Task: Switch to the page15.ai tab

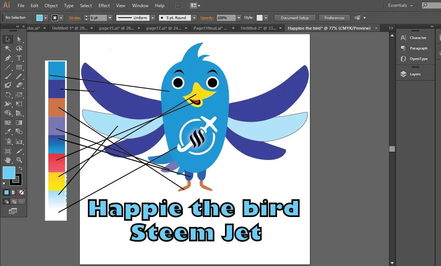Action: [116, 28]
